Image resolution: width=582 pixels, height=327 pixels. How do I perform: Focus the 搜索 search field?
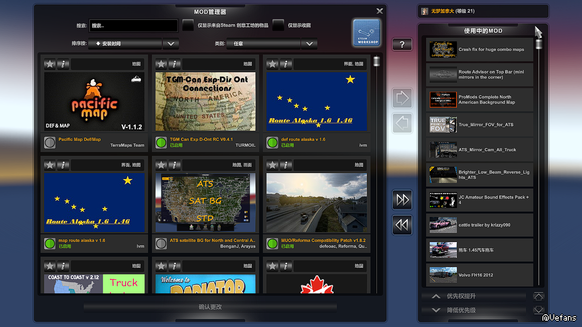[133, 25]
